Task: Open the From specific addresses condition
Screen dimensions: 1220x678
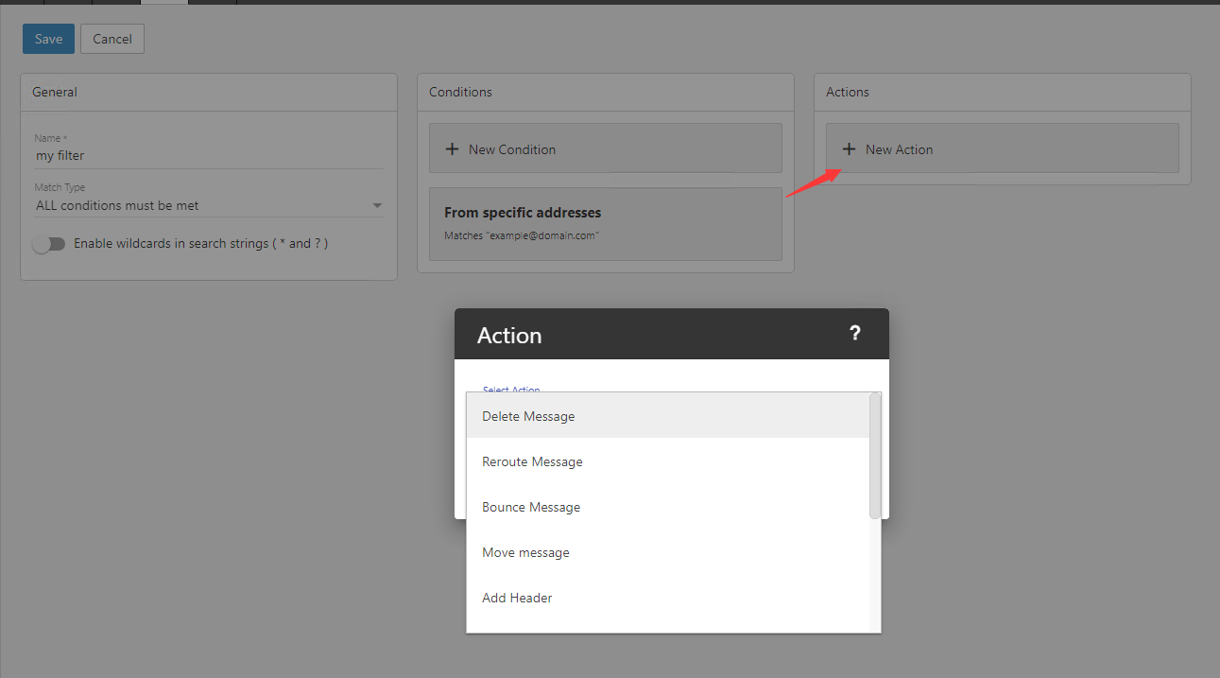Action: click(x=606, y=224)
